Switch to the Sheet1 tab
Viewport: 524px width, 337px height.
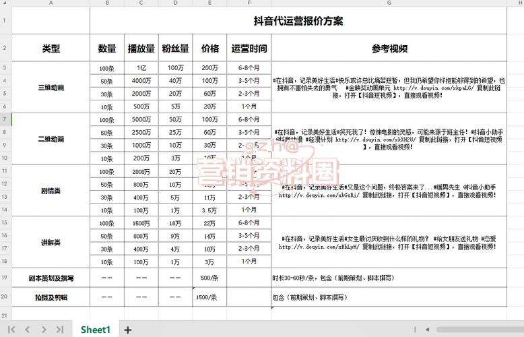point(95,330)
